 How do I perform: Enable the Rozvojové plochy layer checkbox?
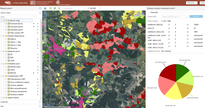coord(6,27)
